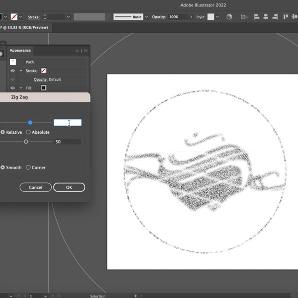
Task: Cancel the Zig Zag dialog
Action: coord(36,187)
